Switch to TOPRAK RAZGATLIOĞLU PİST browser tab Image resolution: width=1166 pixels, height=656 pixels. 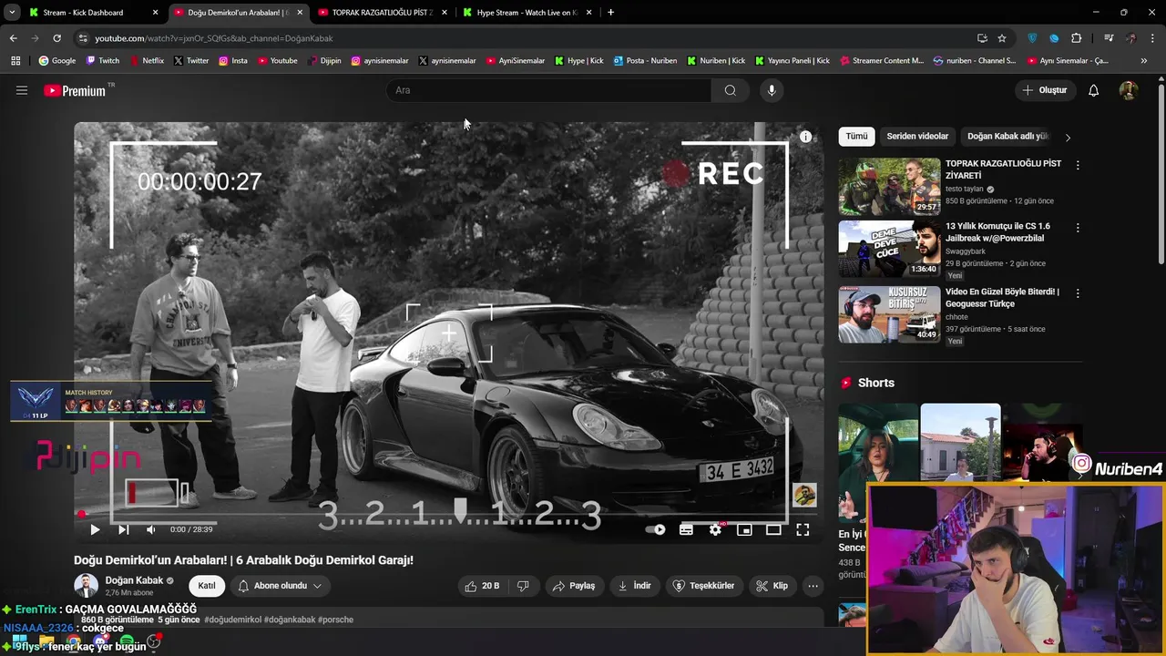click(x=381, y=13)
